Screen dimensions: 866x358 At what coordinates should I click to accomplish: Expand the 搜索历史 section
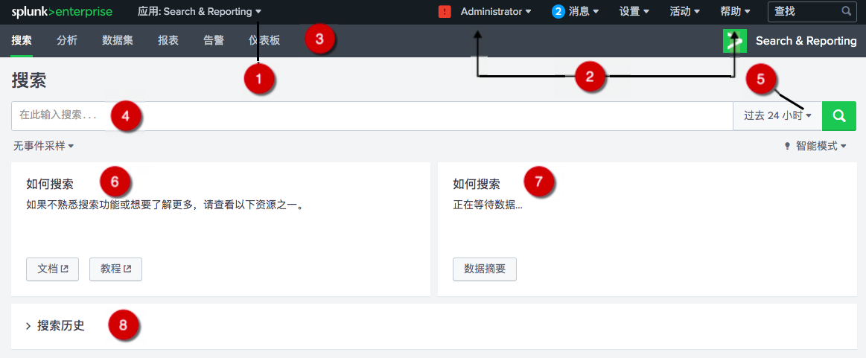55,326
